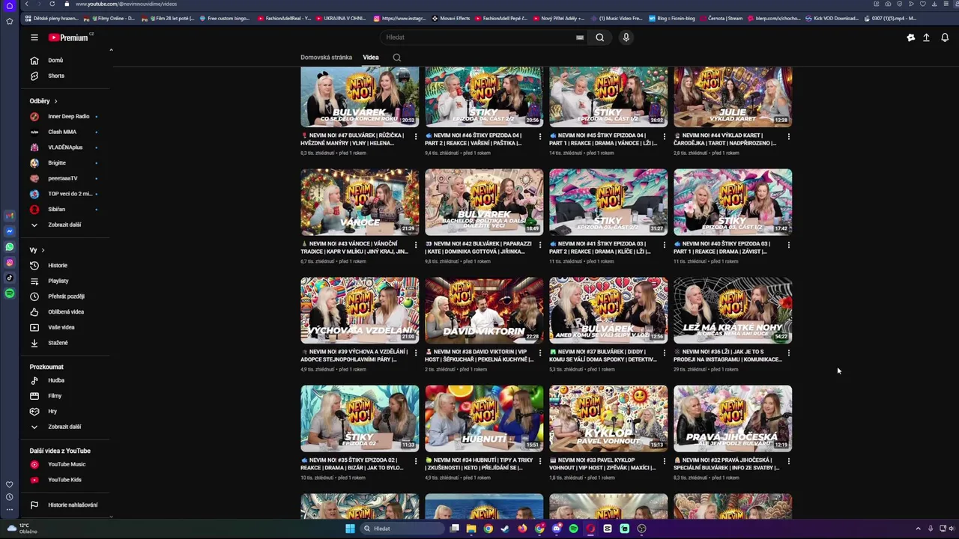Open the VLADĚNAplus subscription
Screen dimensions: 959x539
point(66,147)
